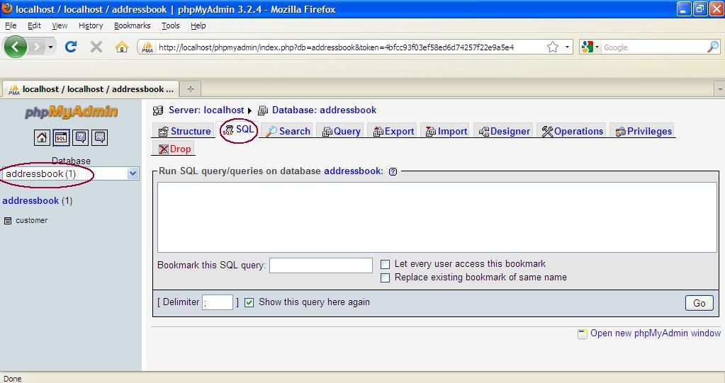725x383 pixels.
Task: Switch to the Designer tab
Action: coord(504,131)
